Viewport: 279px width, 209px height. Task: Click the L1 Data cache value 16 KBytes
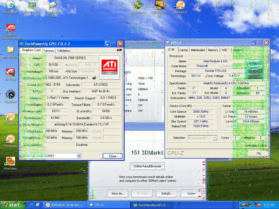pyautogui.click(x=251, y=112)
